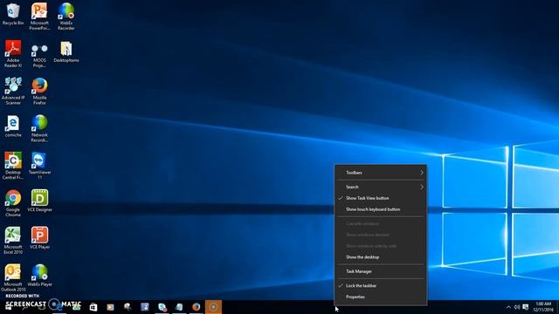The image size is (559, 314).
Task: Select the Mozilla Firefox desktop shortcut
Action: pos(39,92)
